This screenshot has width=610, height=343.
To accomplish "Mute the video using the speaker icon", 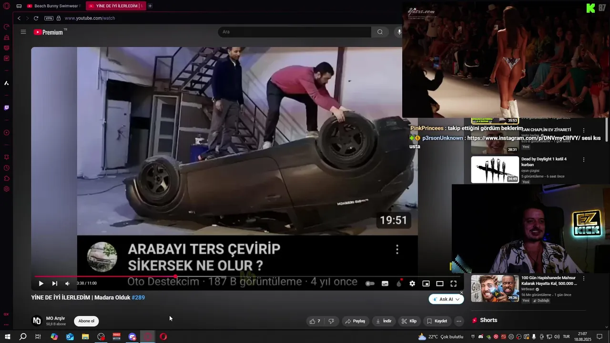I will tap(67, 283).
